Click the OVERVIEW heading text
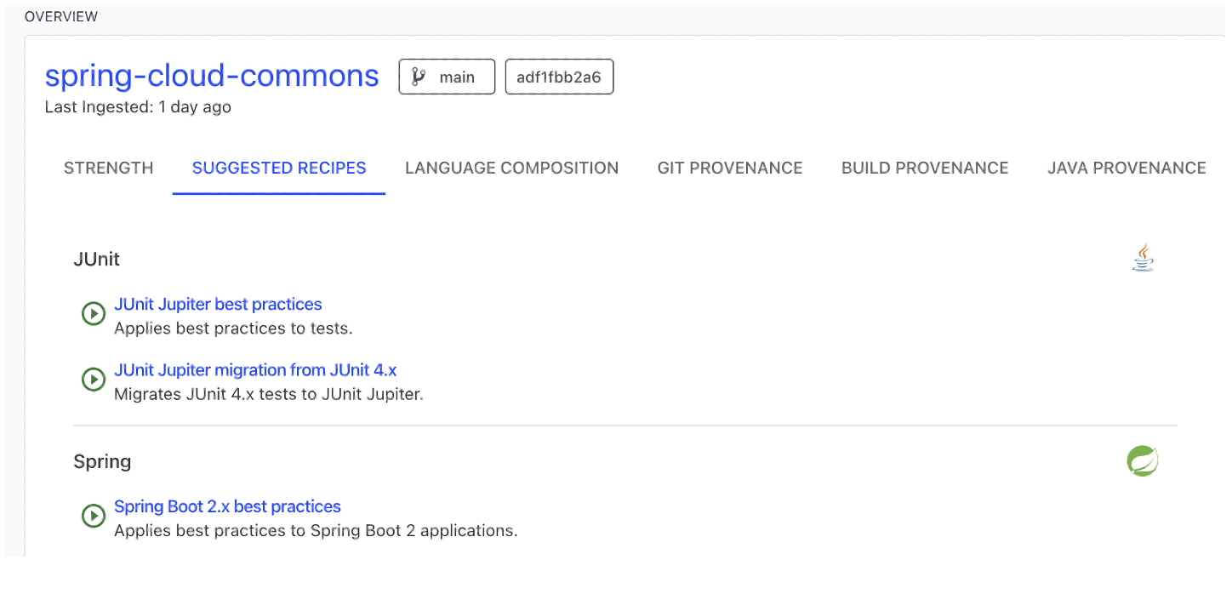The image size is (1232, 594). click(x=61, y=16)
